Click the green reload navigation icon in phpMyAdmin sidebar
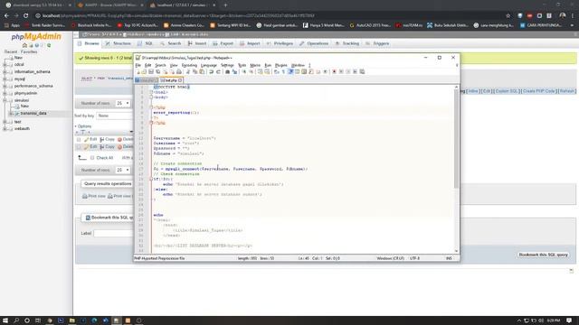This screenshot has height=325, width=579. 49,45
